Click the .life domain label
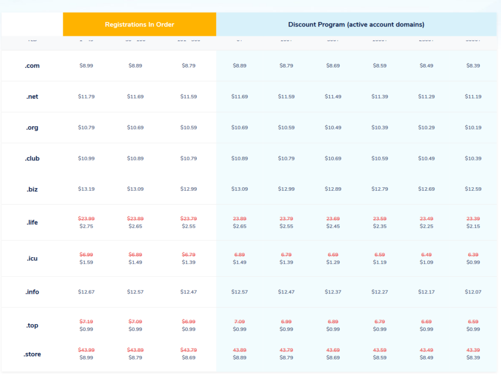Image resolution: width=501 pixels, height=375 pixels. (x=32, y=222)
